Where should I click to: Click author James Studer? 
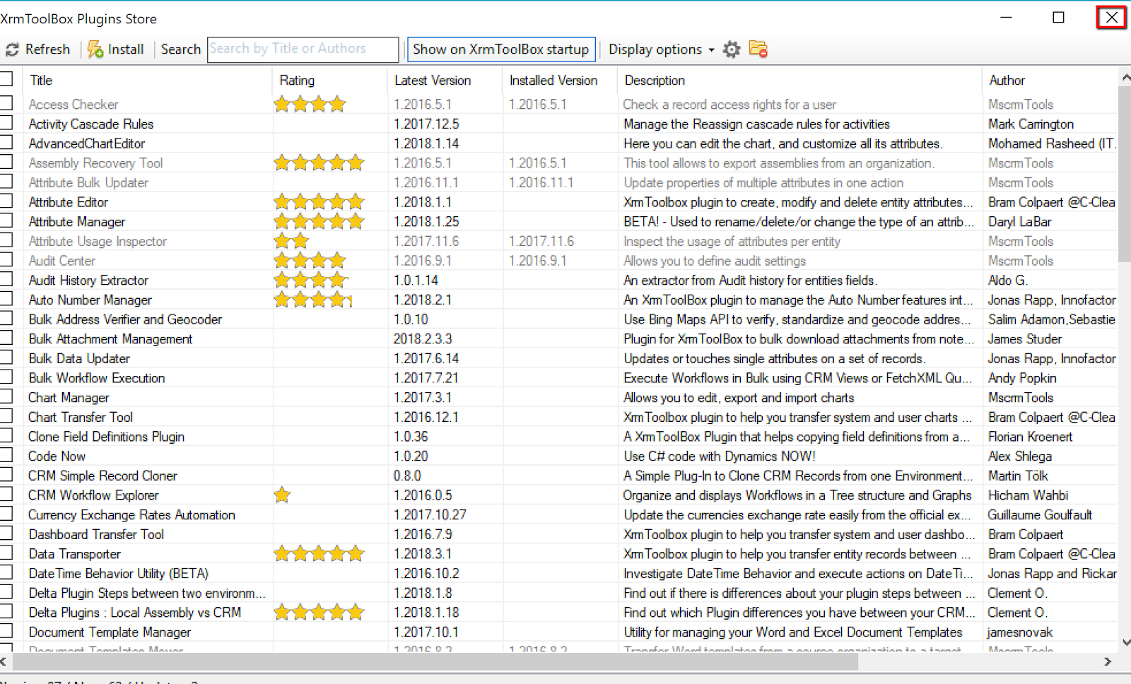coord(1025,339)
